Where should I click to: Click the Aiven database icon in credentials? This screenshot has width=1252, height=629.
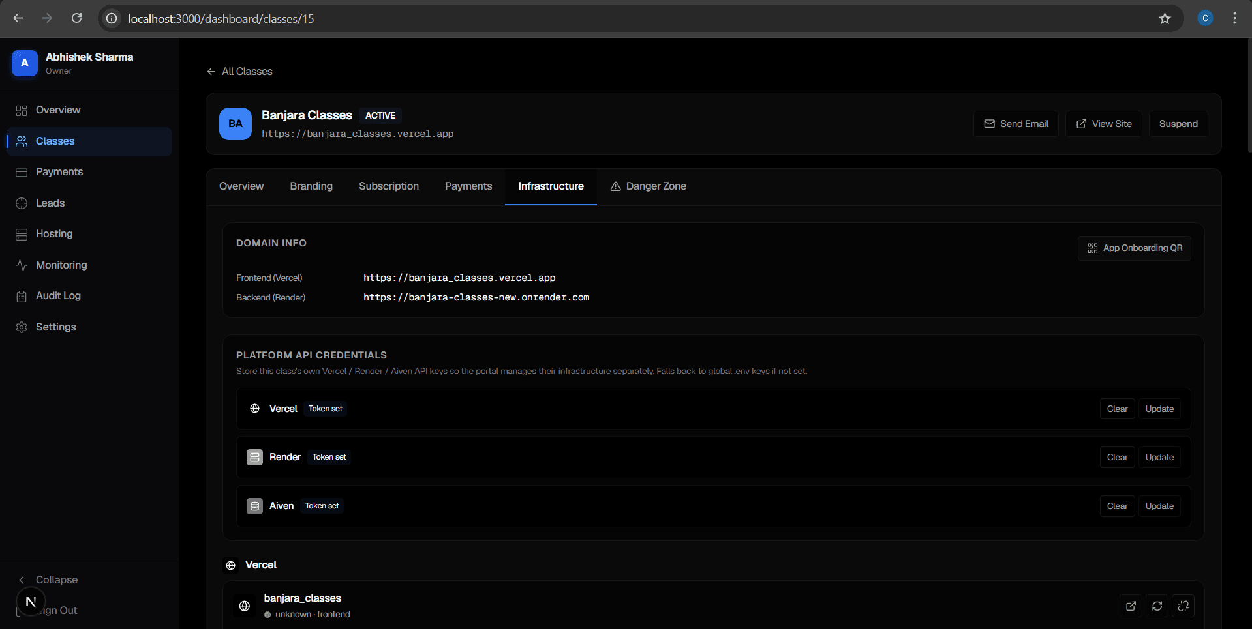tap(255, 506)
